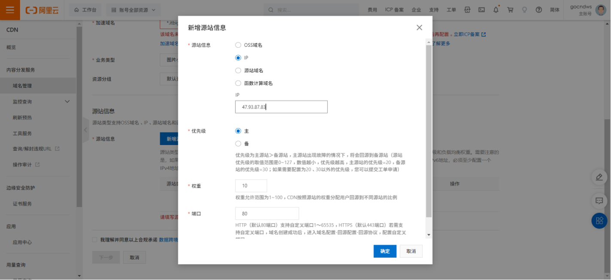The image size is (611, 280).
Task: Launch the Cloud Shell terminal icon
Action: 482,10
